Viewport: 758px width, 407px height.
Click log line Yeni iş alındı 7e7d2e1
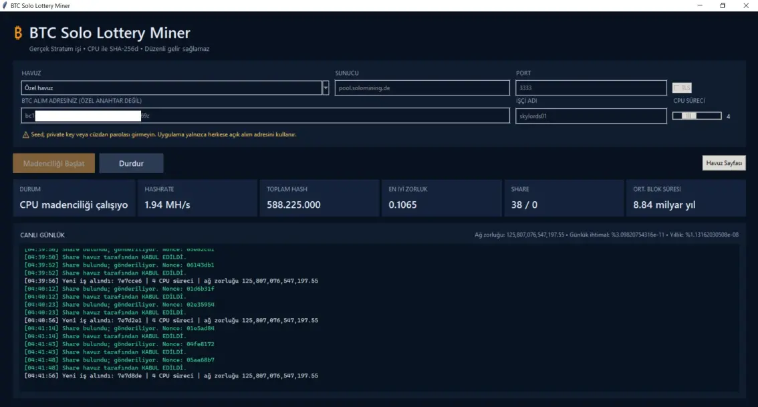point(171,321)
